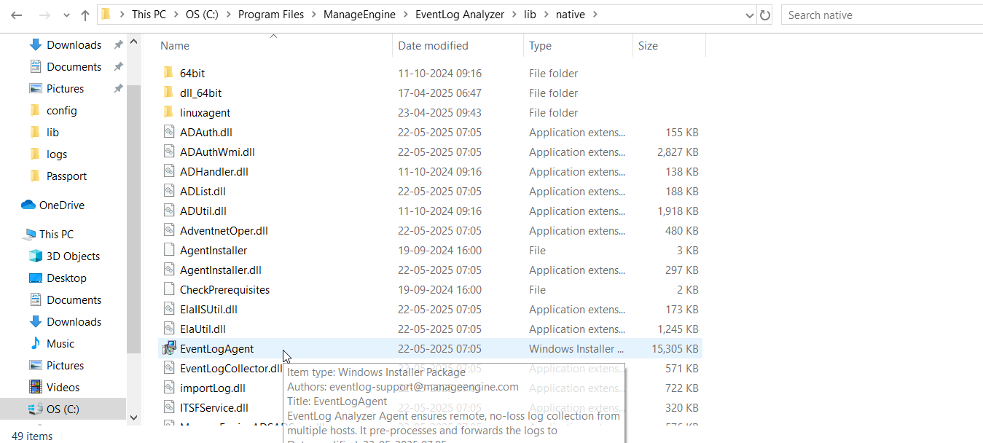Select This PC in the address breadcrumb
The image size is (983, 443).
click(x=149, y=15)
